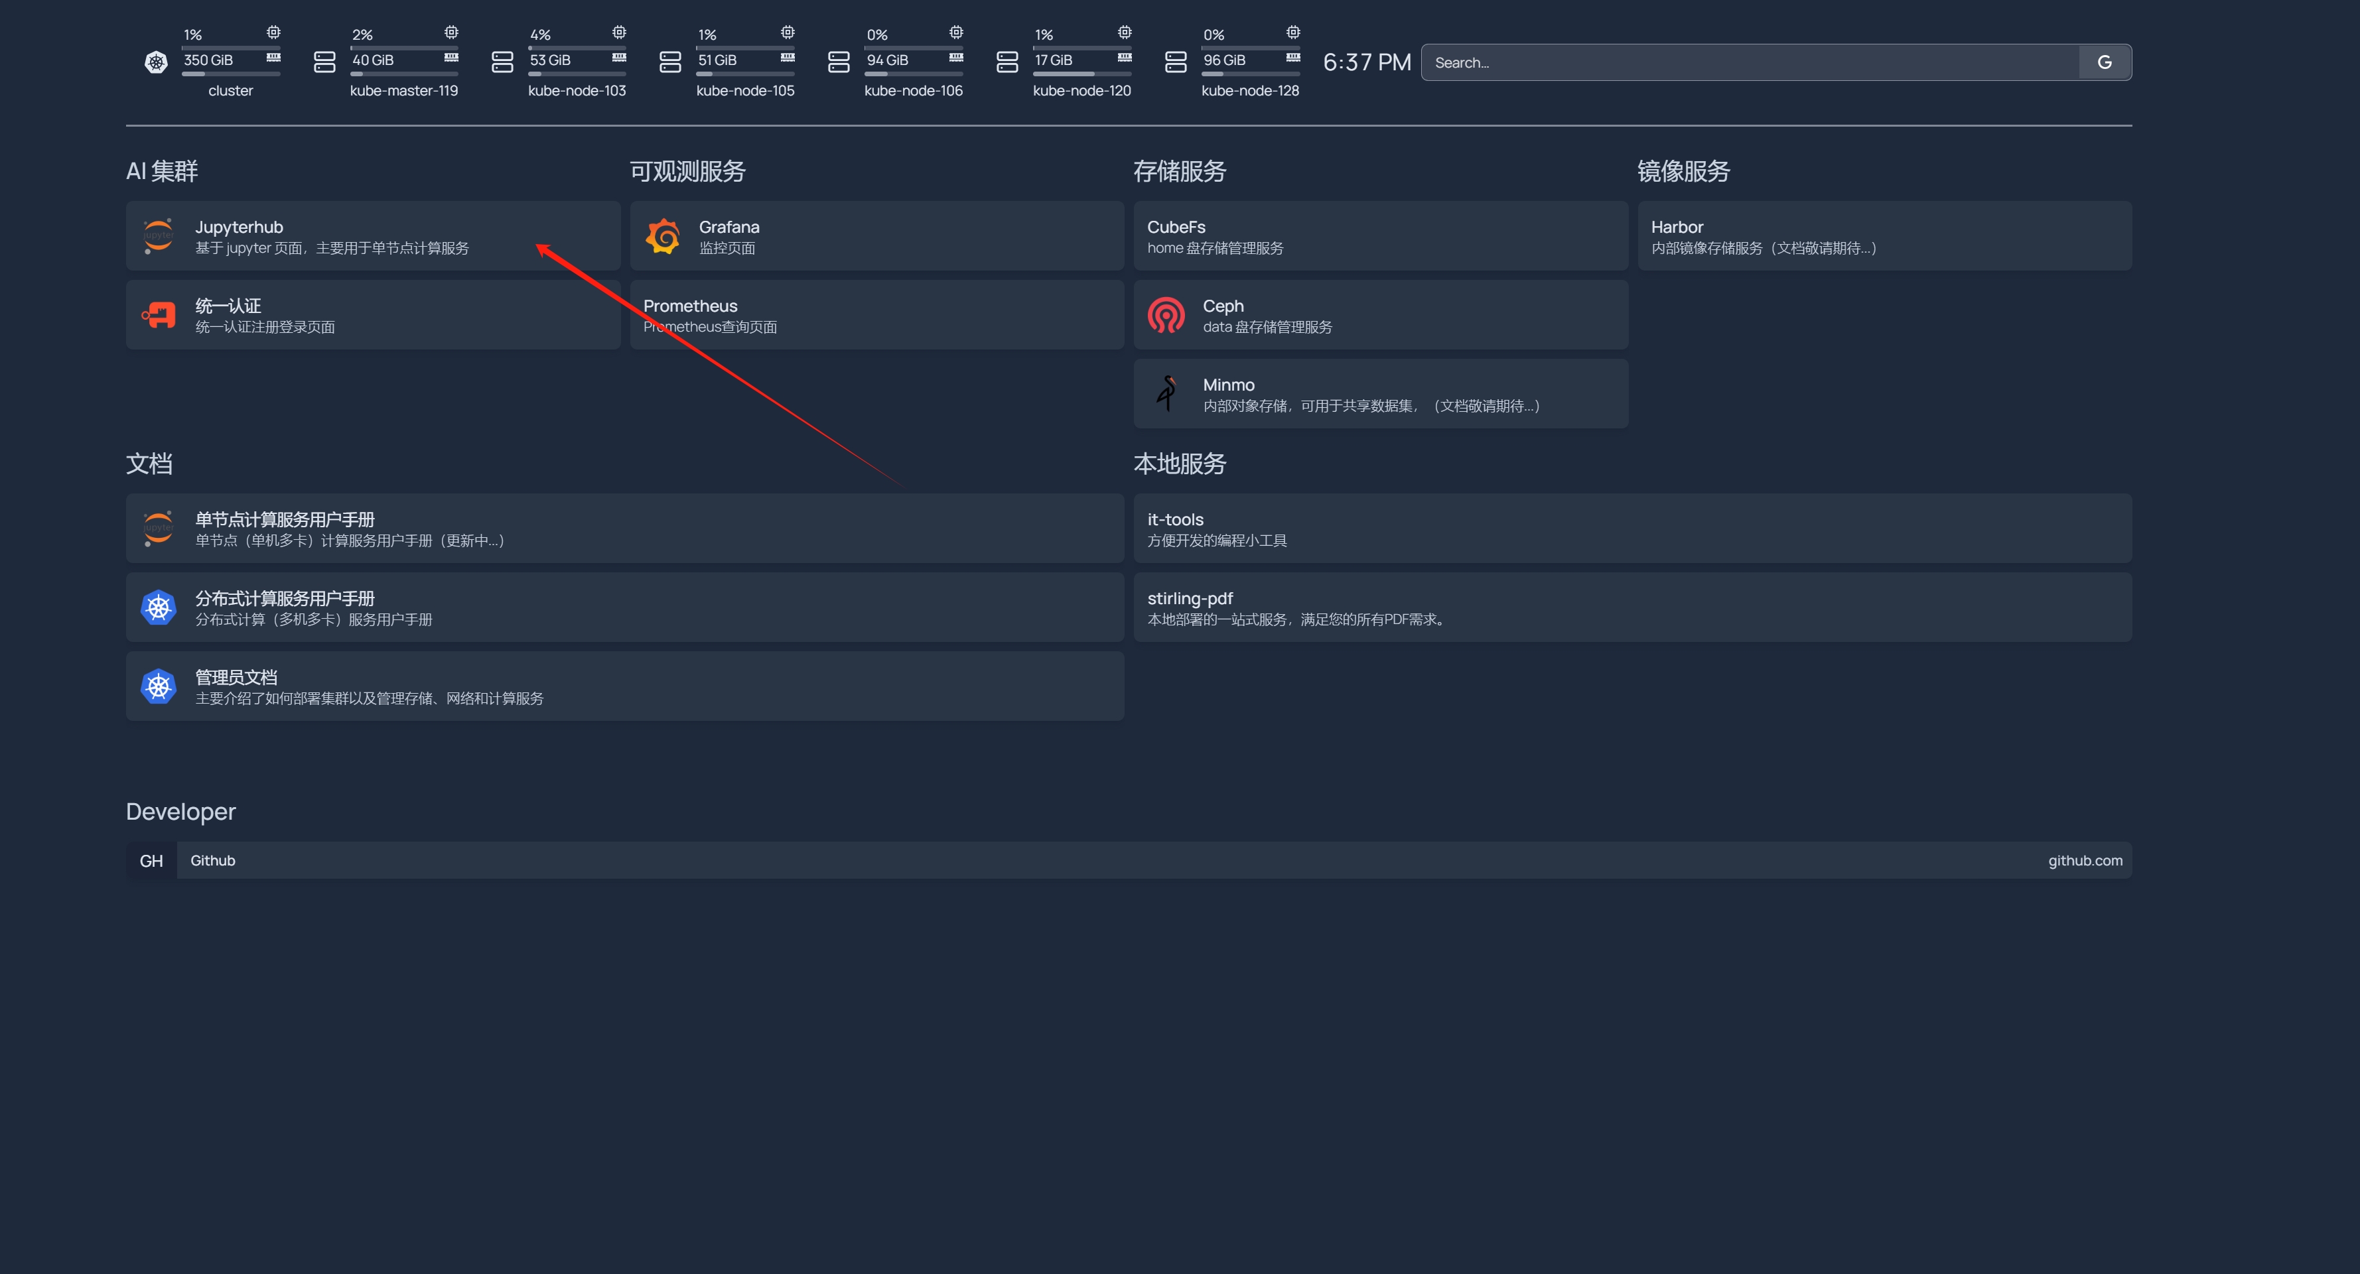Click the kube-node-103 memory usage bar
Screen dimensions: 2360x1274
click(x=577, y=73)
